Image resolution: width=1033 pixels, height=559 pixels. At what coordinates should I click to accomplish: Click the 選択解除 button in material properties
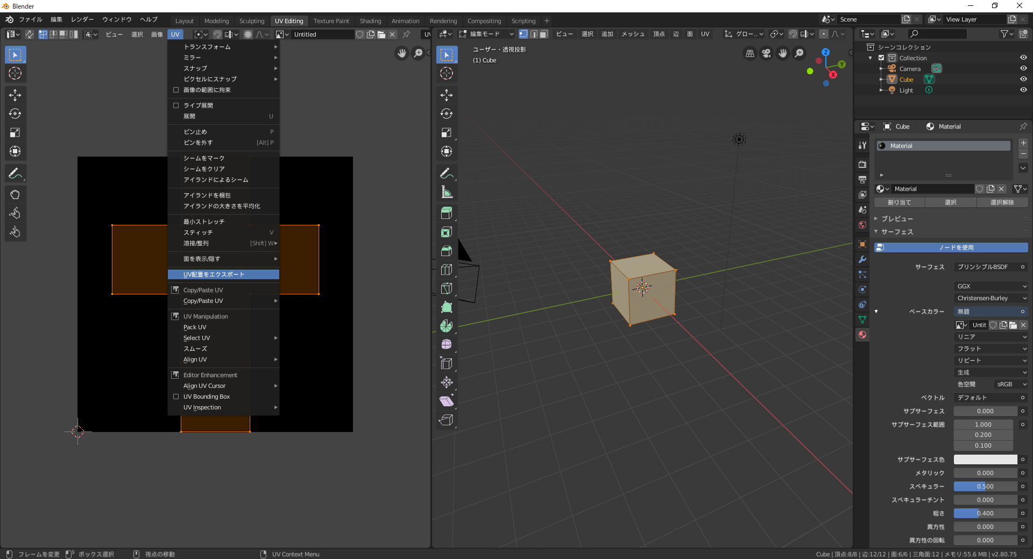point(1002,202)
